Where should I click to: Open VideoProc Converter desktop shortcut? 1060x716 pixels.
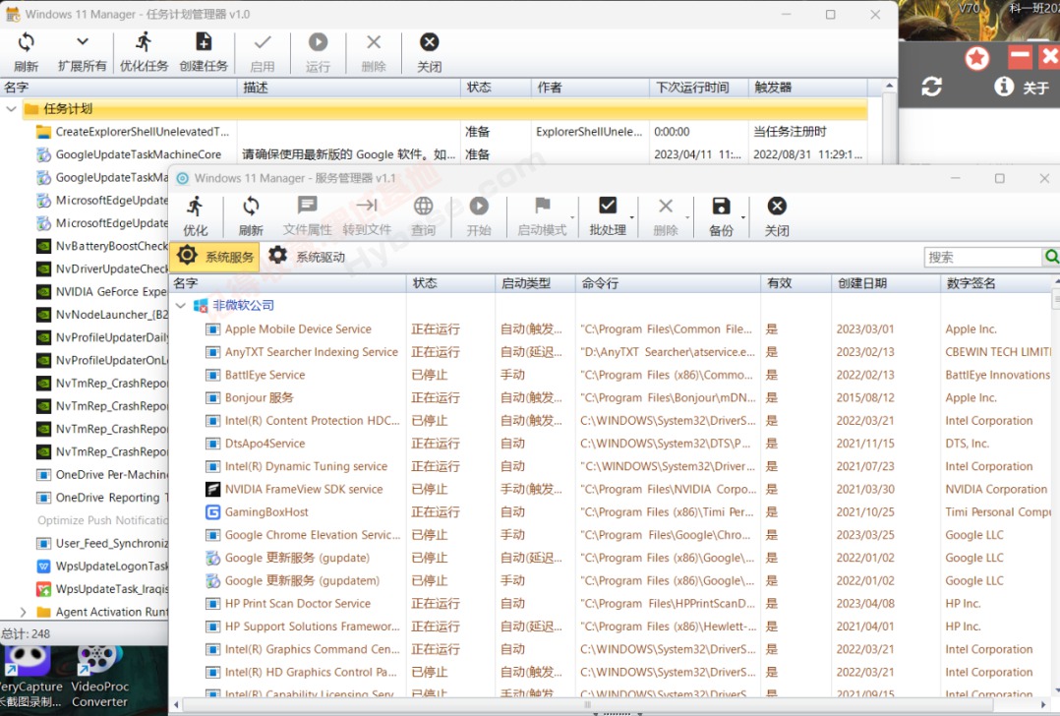coord(99,677)
